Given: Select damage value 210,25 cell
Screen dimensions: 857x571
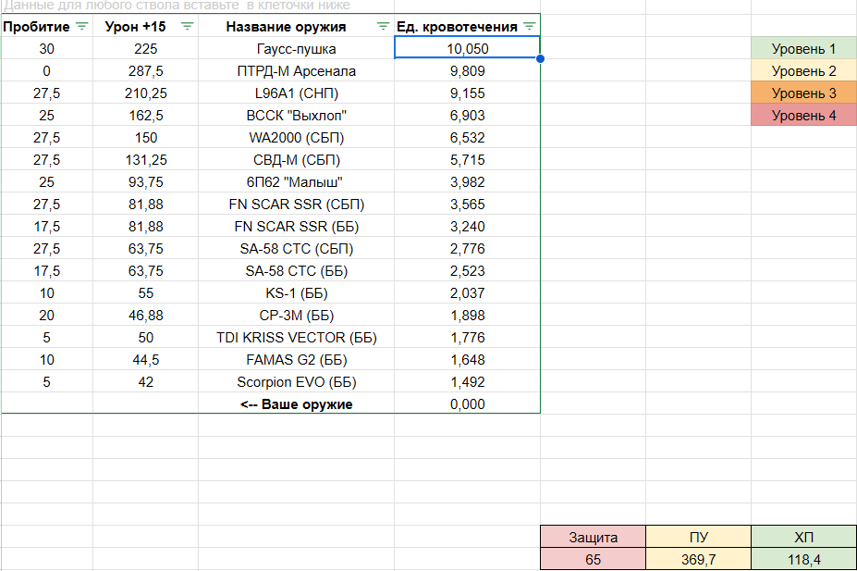Looking at the screenshot, I should point(145,93).
